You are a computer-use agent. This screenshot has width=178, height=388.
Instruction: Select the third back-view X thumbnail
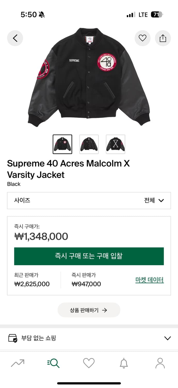point(116,144)
